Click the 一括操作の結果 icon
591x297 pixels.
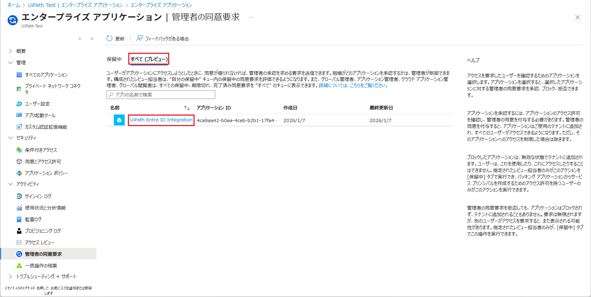19,266
